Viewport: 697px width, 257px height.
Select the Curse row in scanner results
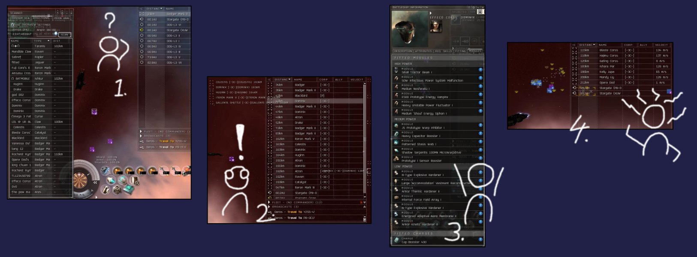[x=41, y=116]
